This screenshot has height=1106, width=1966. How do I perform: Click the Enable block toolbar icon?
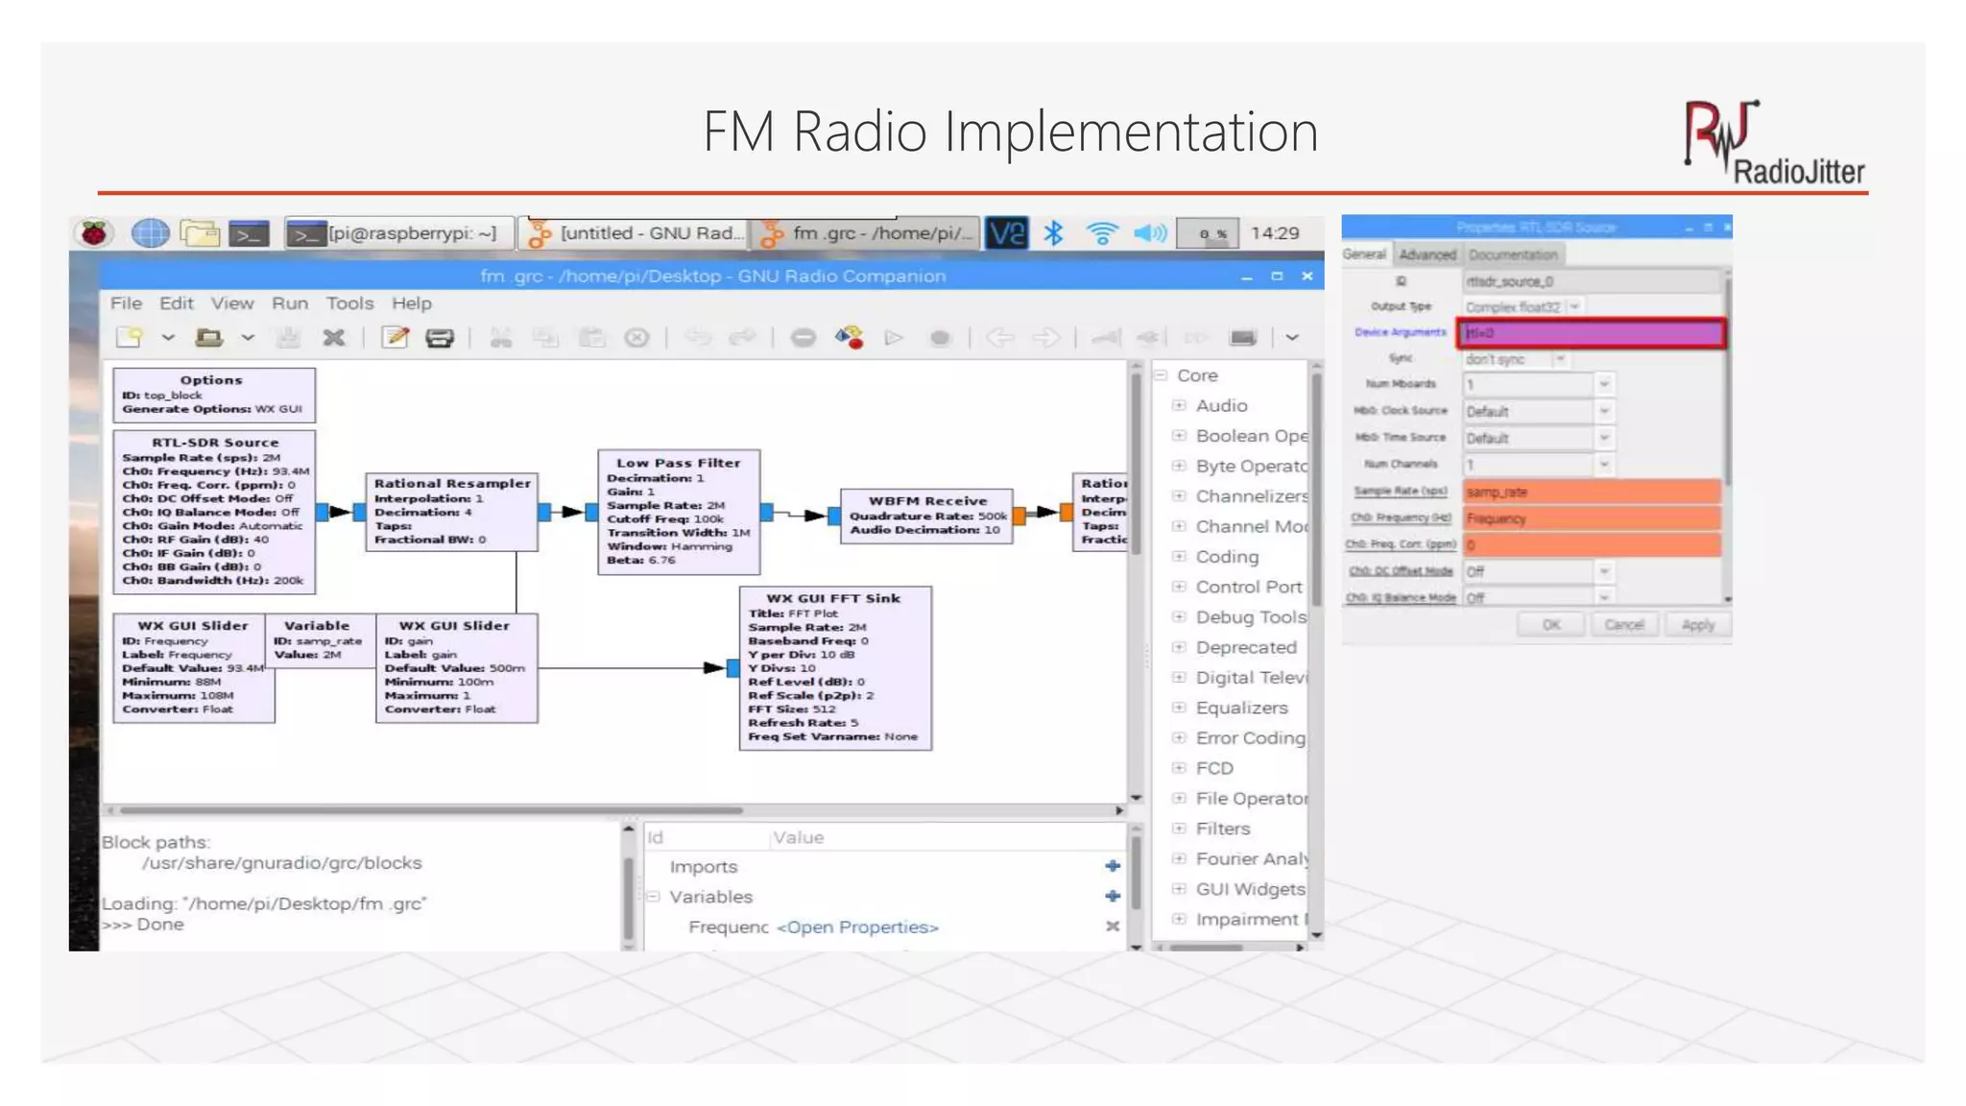click(x=1106, y=337)
